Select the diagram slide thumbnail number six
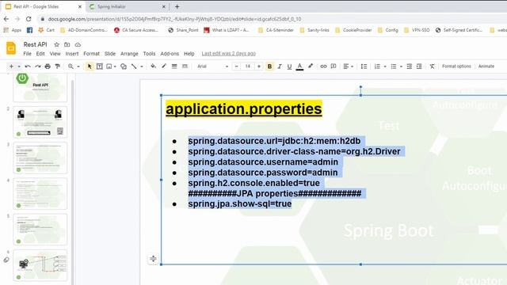The image size is (507, 285). [x=40, y=265]
